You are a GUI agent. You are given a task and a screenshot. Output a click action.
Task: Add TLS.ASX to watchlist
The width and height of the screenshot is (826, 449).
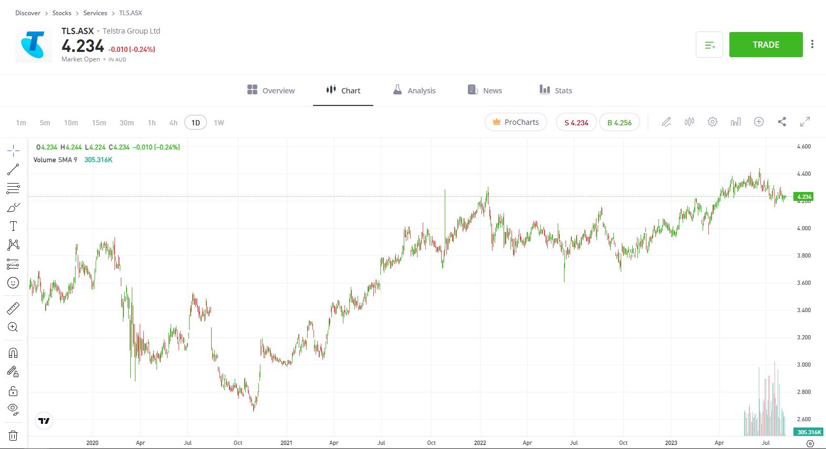point(709,45)
